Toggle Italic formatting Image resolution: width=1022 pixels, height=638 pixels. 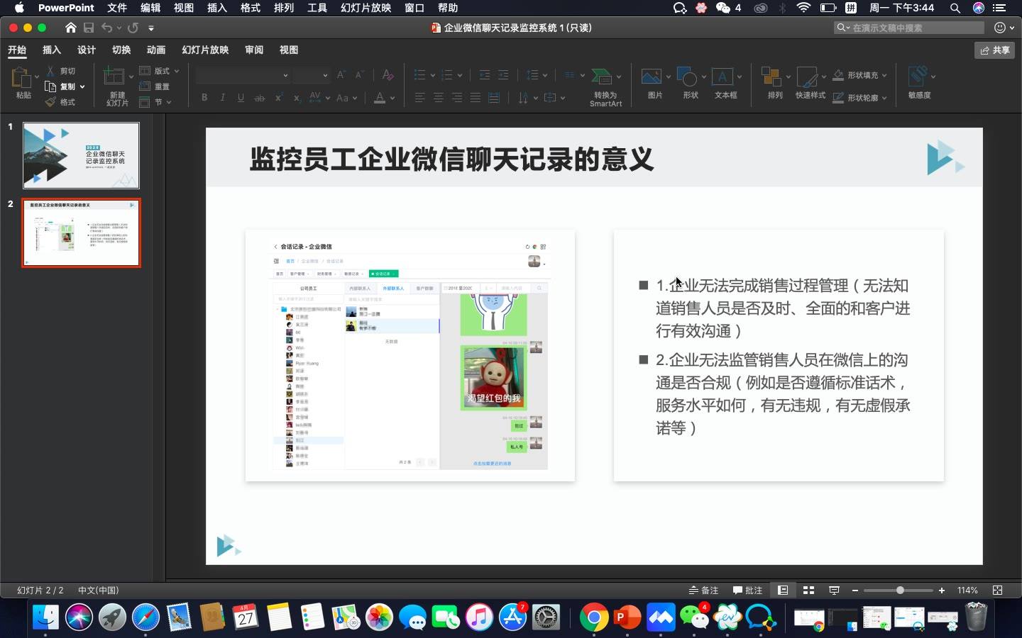(223, 98)
